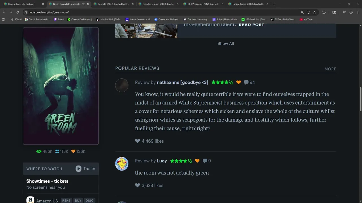Open the apps grid in bookmarks bar
The width and height of the screenshot is (362, 203).
coord(4,19)
